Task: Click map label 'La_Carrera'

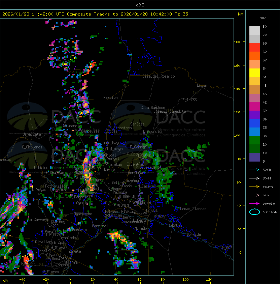Action: coord(38,220)
